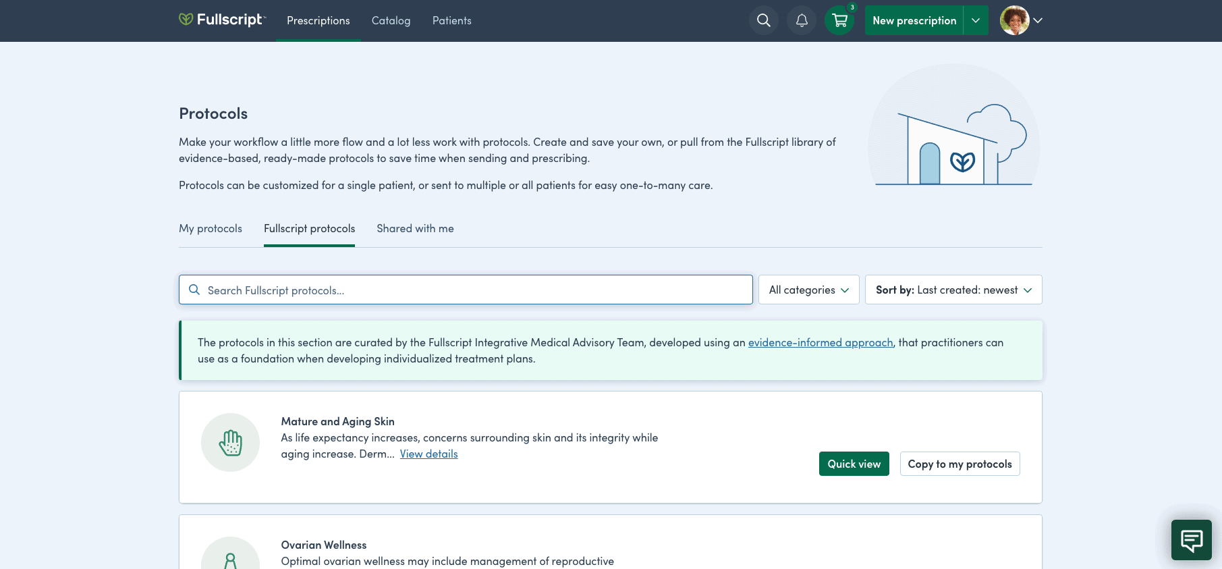The width and height of the screenshot is (1222, 569).
Task: Go to Prescriptions in the nav
Action: (x=318, y=20)
